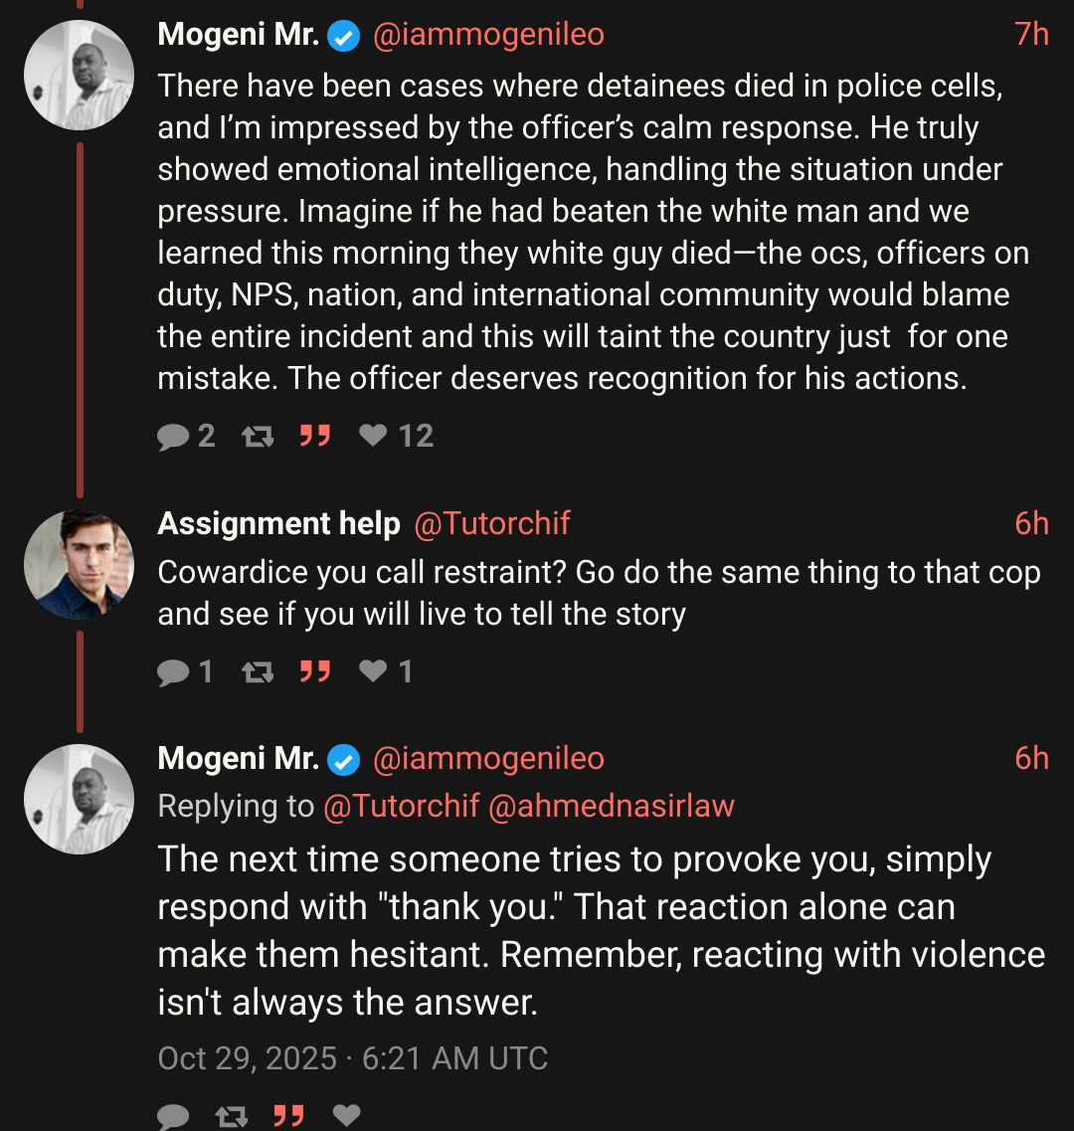Open @iammogenileo handle on first tweet
This screenshot has width=1074, height=1131.
tap(488, 35)
